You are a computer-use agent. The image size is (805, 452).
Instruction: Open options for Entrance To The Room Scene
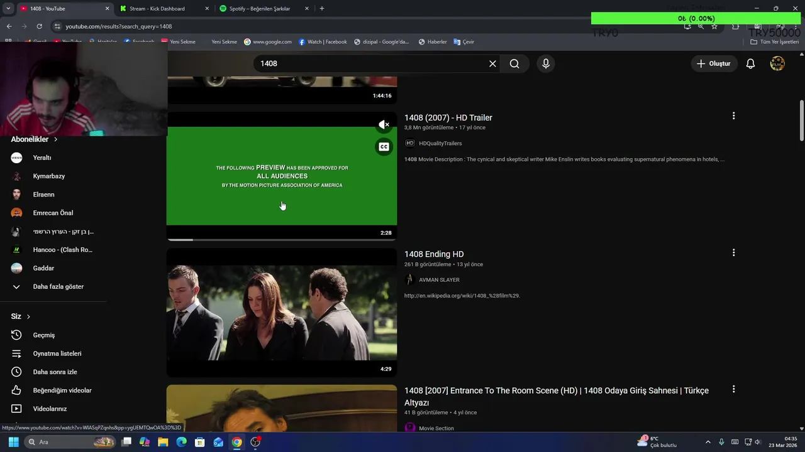(733, 389)
